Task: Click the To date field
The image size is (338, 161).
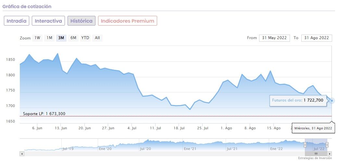Action: click(317, 38)
